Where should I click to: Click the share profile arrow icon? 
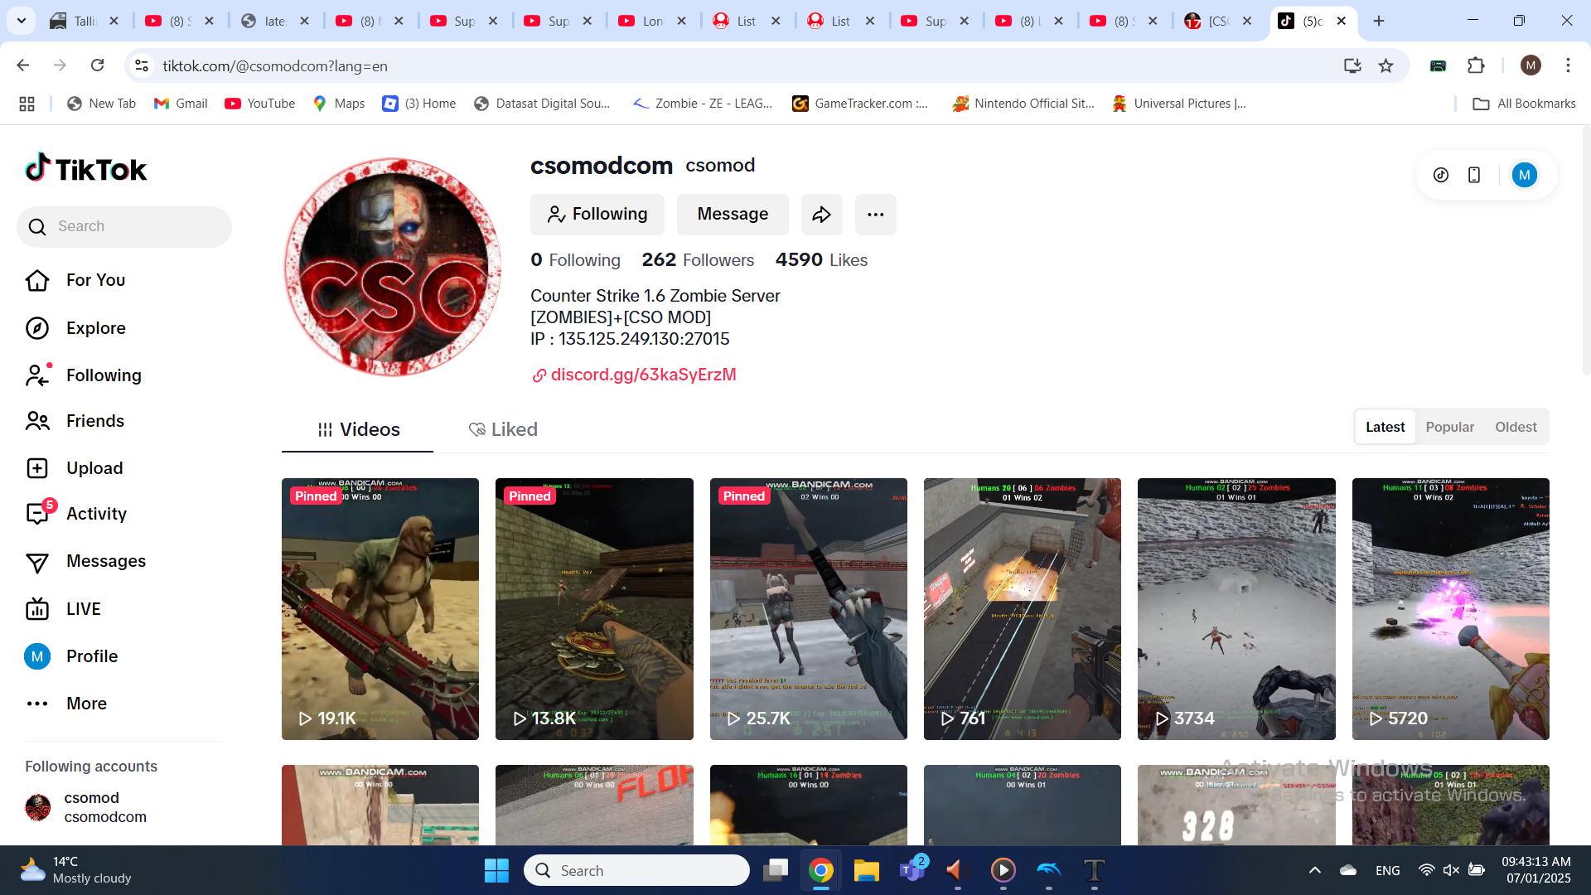point(821,215)
